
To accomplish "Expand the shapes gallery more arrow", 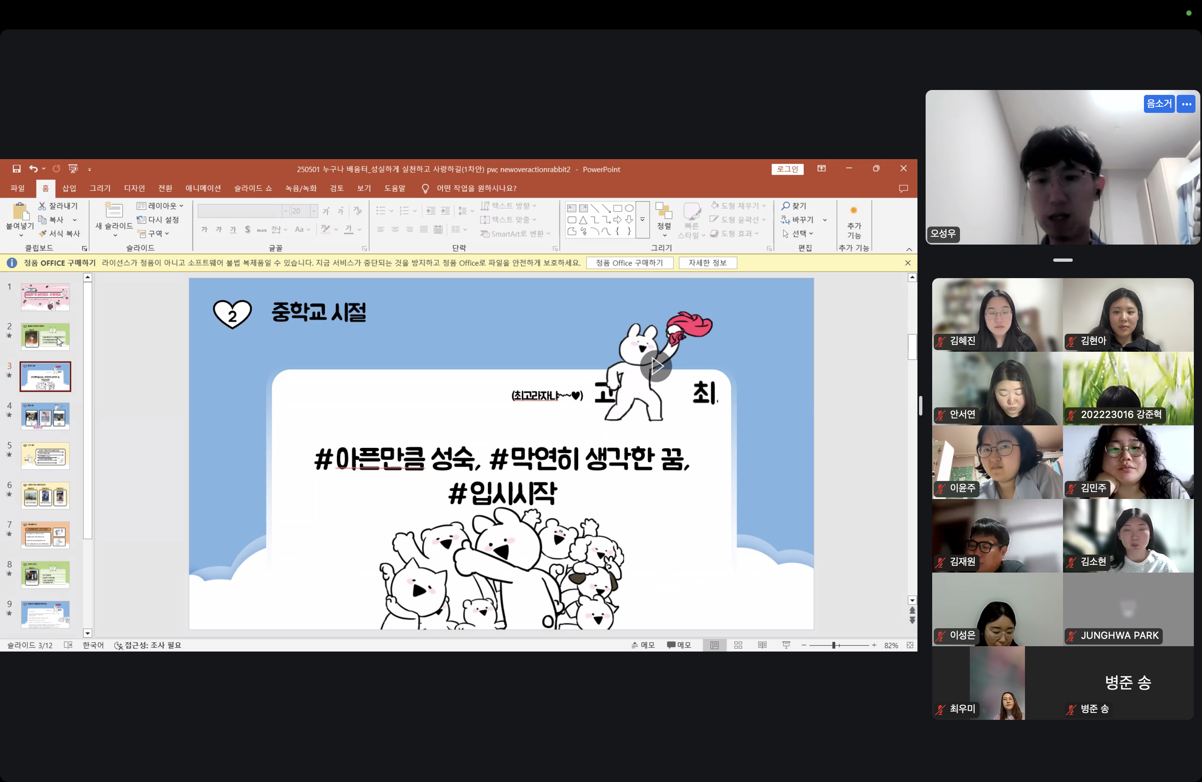I will pyautogui.click(x=642, y=219).
